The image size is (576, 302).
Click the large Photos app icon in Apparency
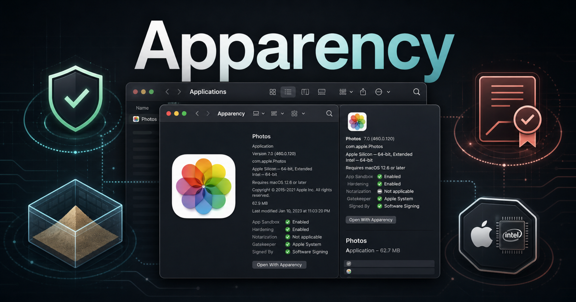tap(204, 186)
